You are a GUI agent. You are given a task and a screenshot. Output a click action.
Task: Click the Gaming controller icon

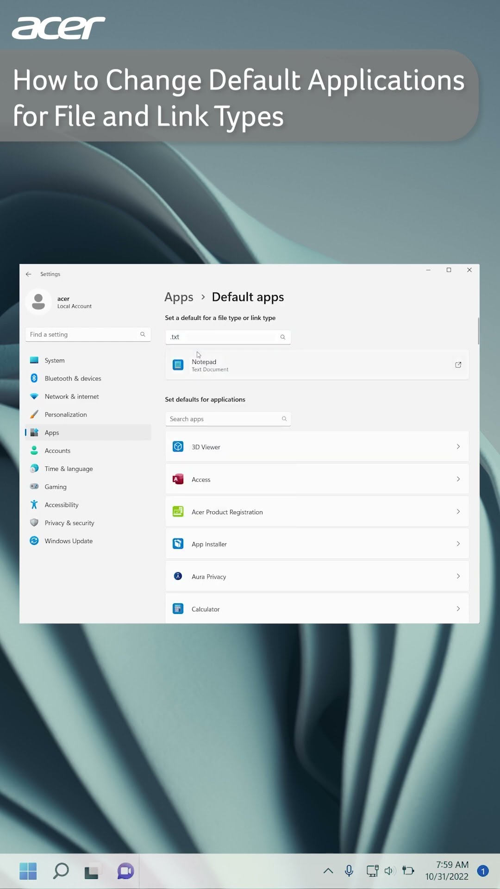34,487
